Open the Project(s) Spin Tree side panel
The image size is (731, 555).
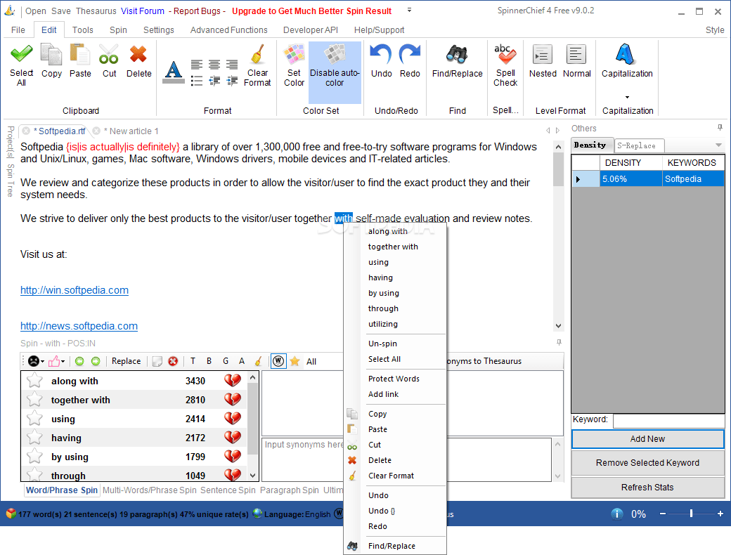pyautogui.click(x=11, y=162)
